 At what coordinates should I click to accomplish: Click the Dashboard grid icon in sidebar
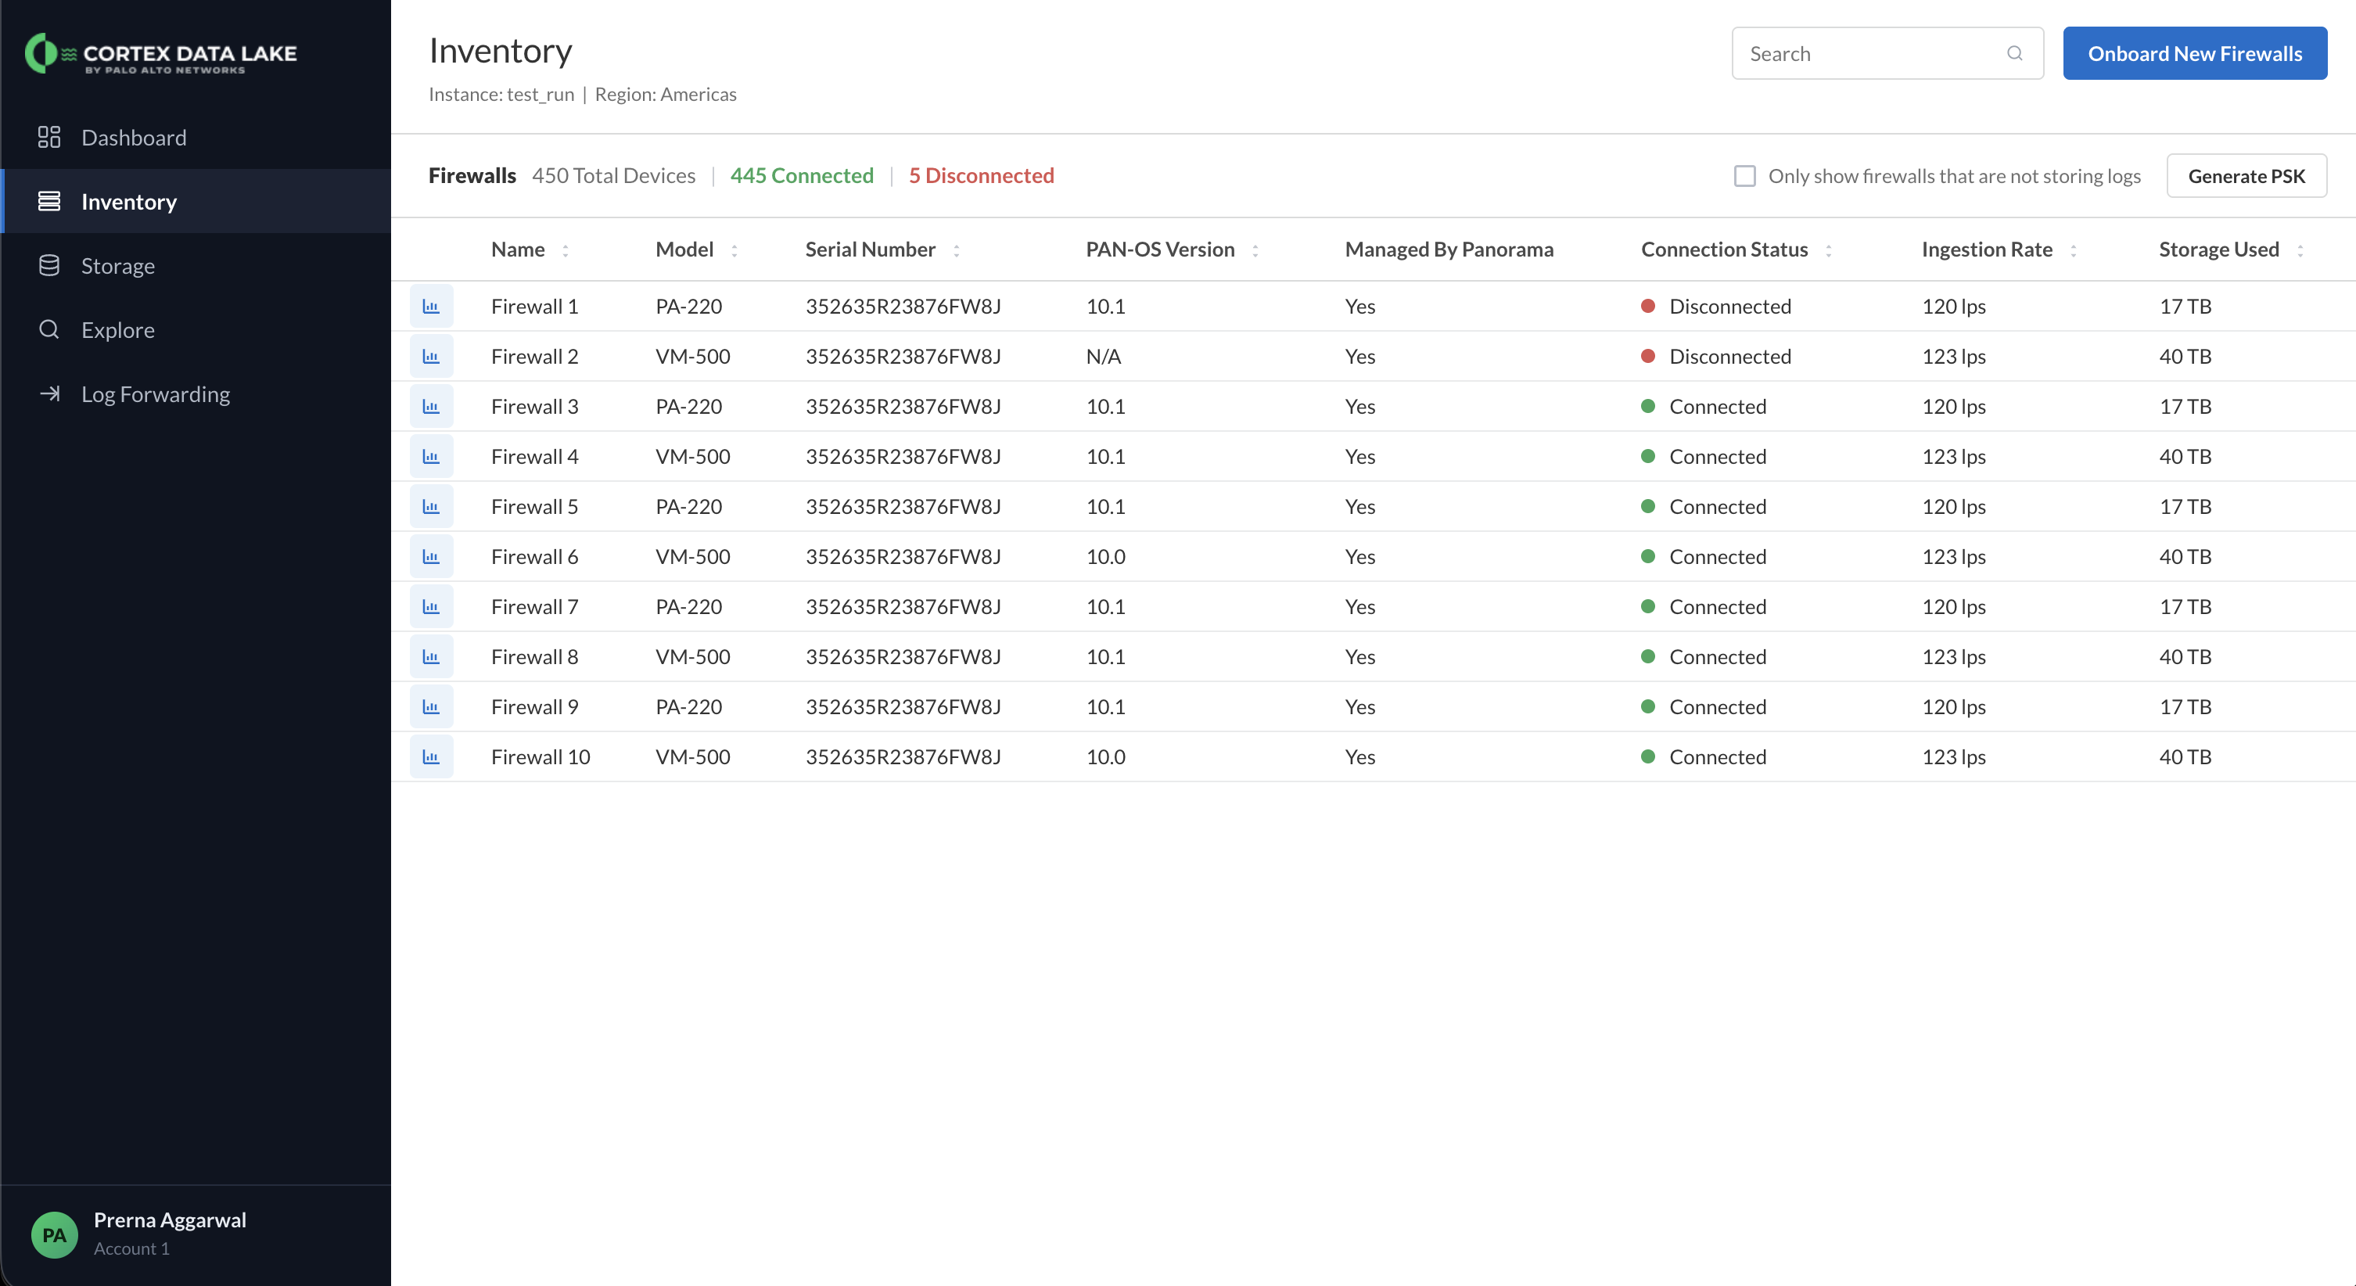coord(49,137)
